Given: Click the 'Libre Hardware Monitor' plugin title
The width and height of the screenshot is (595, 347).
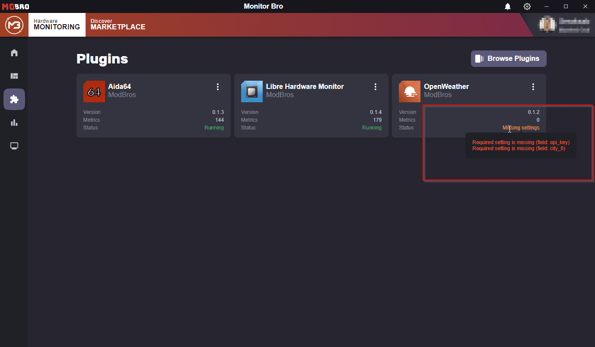Looking at the screenshot, I should click(305, 86).
